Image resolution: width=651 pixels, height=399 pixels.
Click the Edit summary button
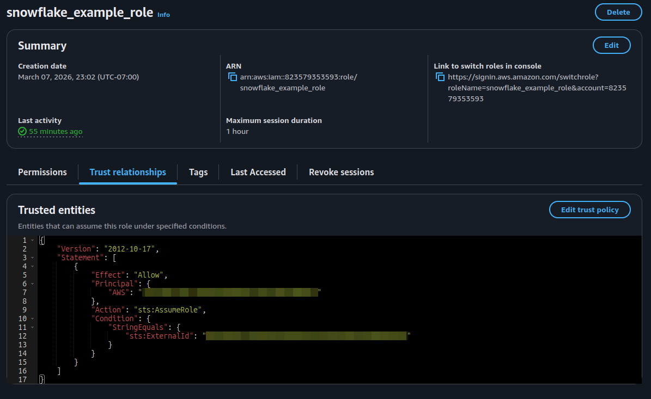point(611,45)
